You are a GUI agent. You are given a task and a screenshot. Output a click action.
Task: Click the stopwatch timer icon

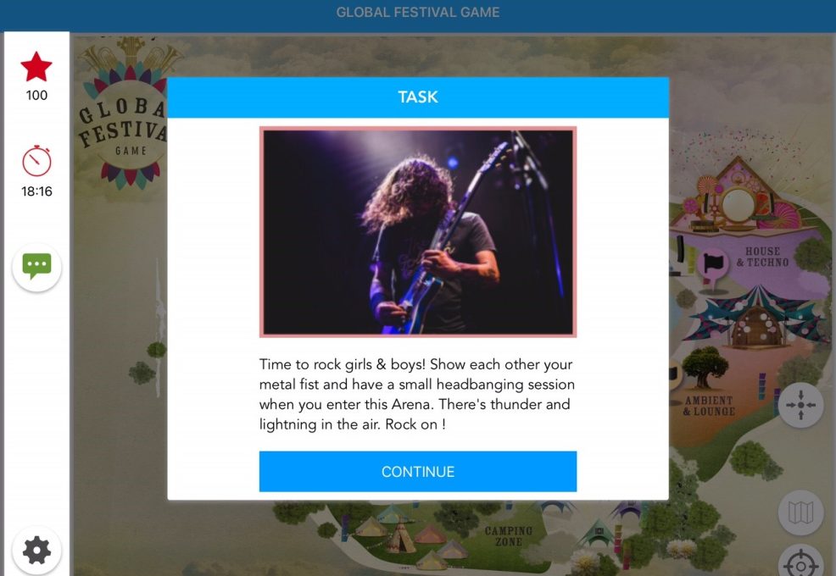coord(36,160)
